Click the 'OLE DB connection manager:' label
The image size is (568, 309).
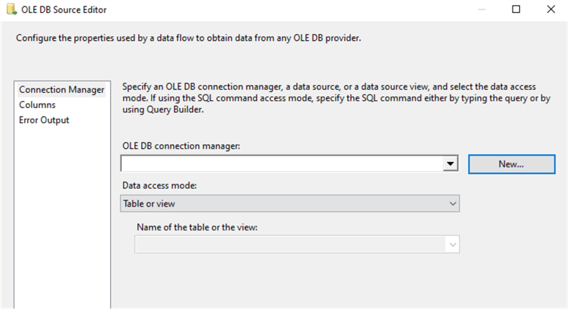[181, 146]
